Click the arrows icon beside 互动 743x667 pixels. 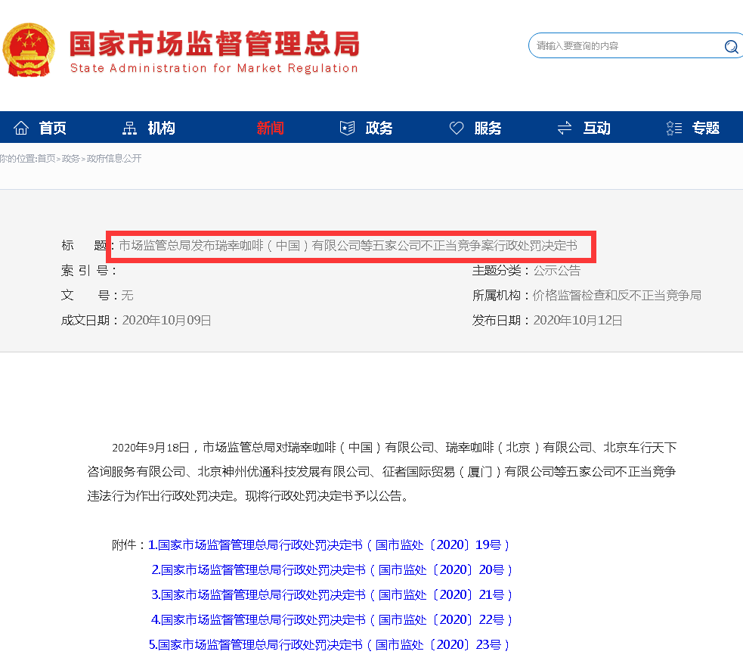[x=565, y=128]
